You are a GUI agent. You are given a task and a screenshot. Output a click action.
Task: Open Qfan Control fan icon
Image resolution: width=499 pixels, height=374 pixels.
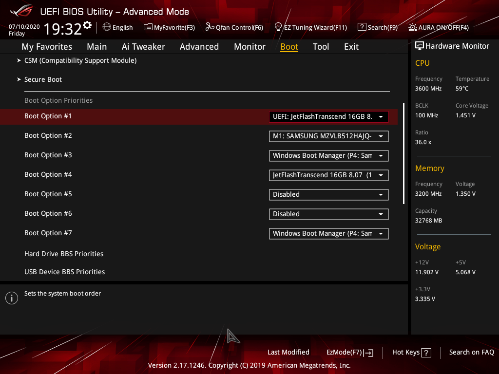tap(210, 27)
